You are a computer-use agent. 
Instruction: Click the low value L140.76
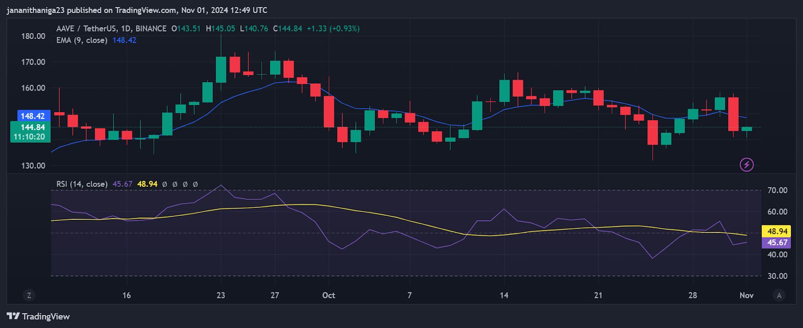pyautogui.click(x=254, y=29)
